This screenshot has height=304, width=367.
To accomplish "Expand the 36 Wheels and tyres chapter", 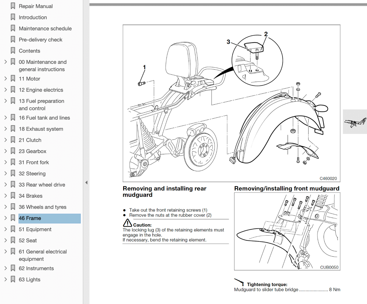I will click(6, 207).
